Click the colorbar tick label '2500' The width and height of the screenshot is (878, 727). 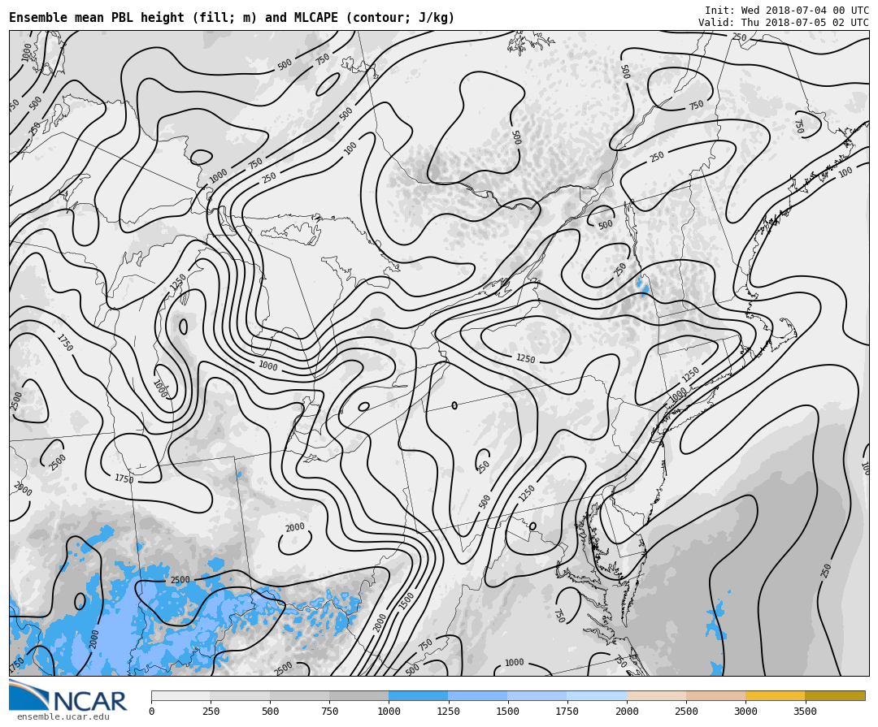(x=686, y=712)
